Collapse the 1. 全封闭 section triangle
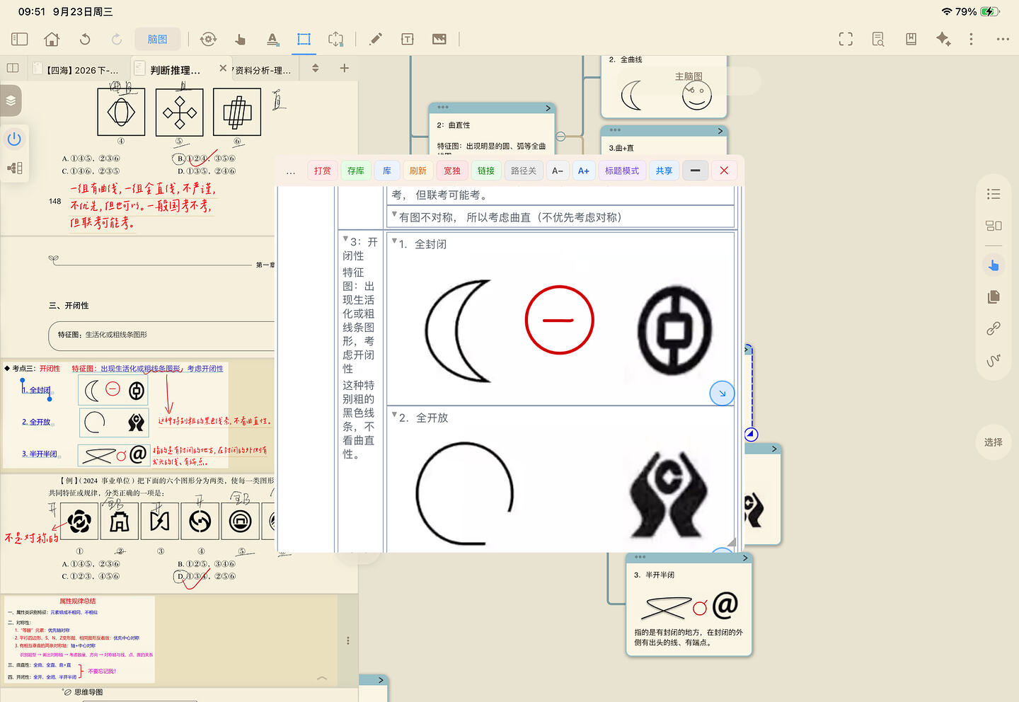 coord(395,241)
